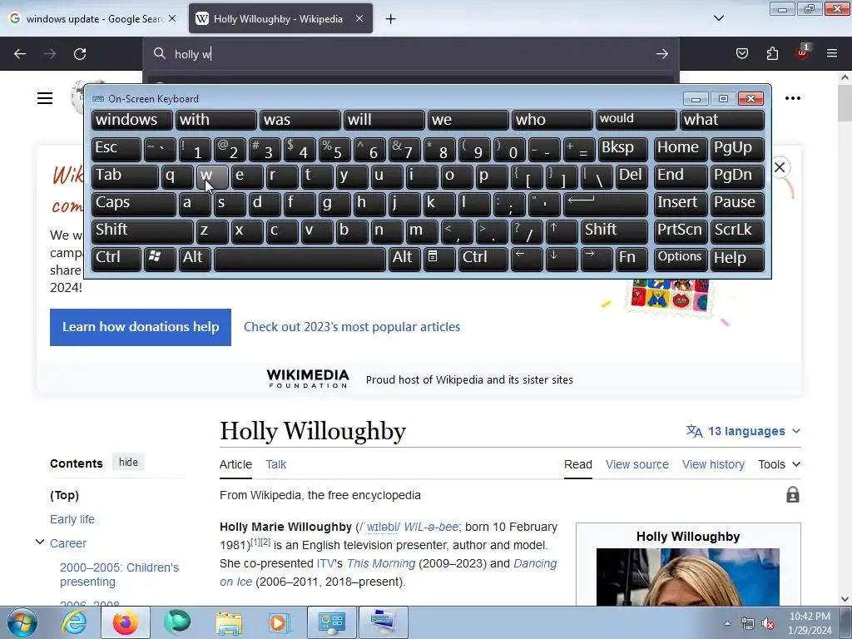Show hidden icons in system tray

[727, 623]
